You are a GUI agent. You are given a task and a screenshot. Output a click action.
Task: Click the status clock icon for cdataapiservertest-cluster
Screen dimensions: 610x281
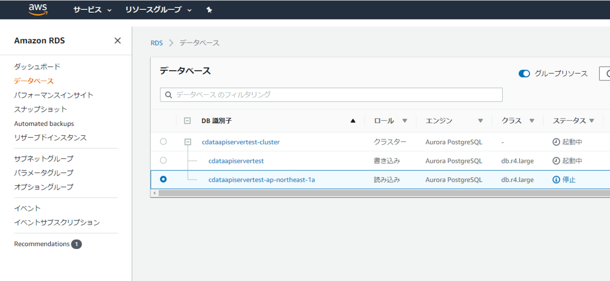[x=556, y=142]
